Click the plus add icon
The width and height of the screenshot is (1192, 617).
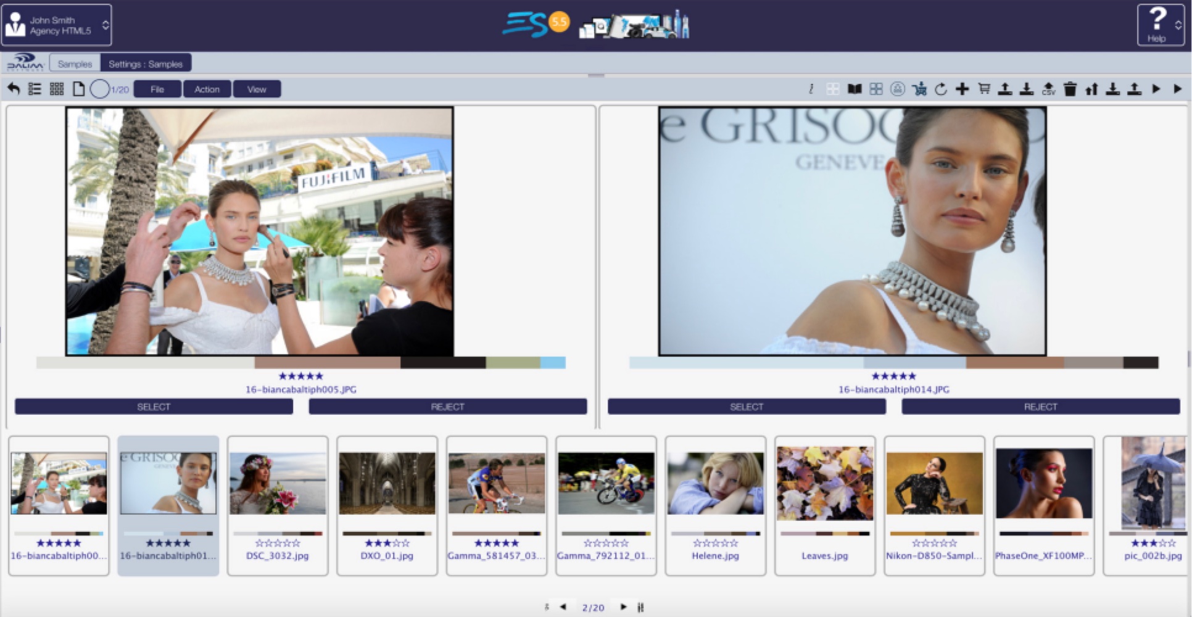pyautogui.click(x=962, y=89)
